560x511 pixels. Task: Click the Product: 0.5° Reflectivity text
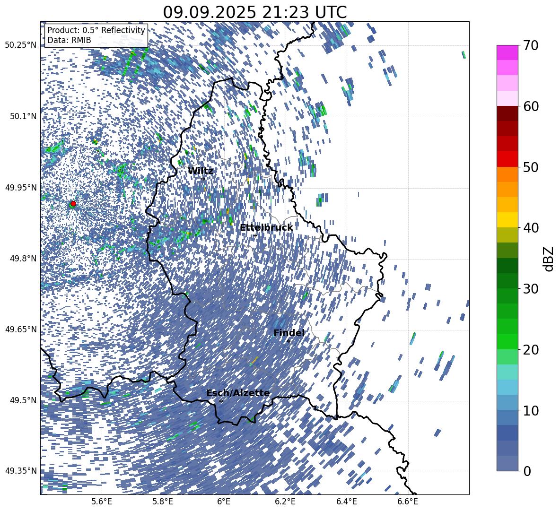[96, 30]
